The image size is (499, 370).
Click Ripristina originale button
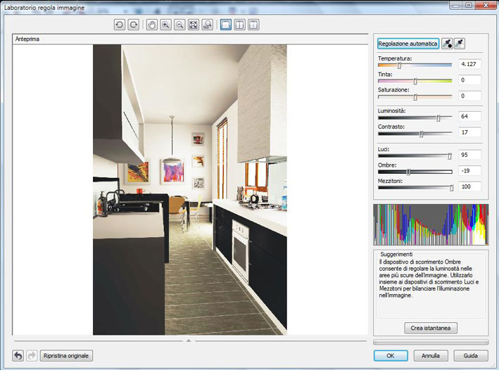(67, 355)
